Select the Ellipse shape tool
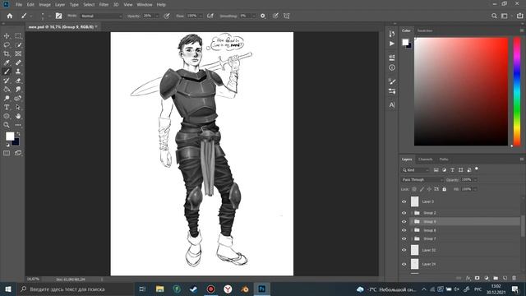Viewport: 526px width, 296px height. [7, 116]
